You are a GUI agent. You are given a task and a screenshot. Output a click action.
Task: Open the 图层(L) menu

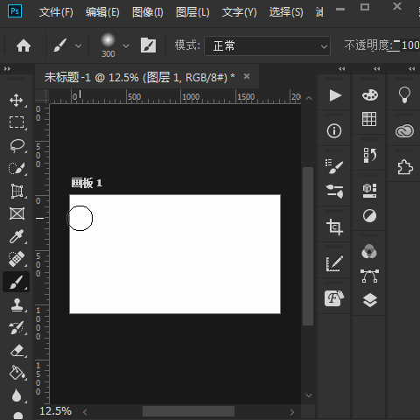(192, 12)
